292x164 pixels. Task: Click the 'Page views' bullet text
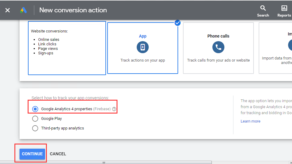click(48, 49)
